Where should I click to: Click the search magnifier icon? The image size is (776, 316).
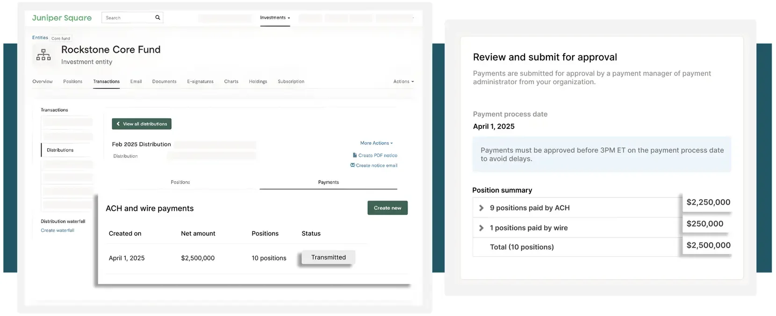pos(158,18)
